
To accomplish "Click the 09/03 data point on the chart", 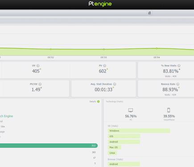I will click(104, 49).
